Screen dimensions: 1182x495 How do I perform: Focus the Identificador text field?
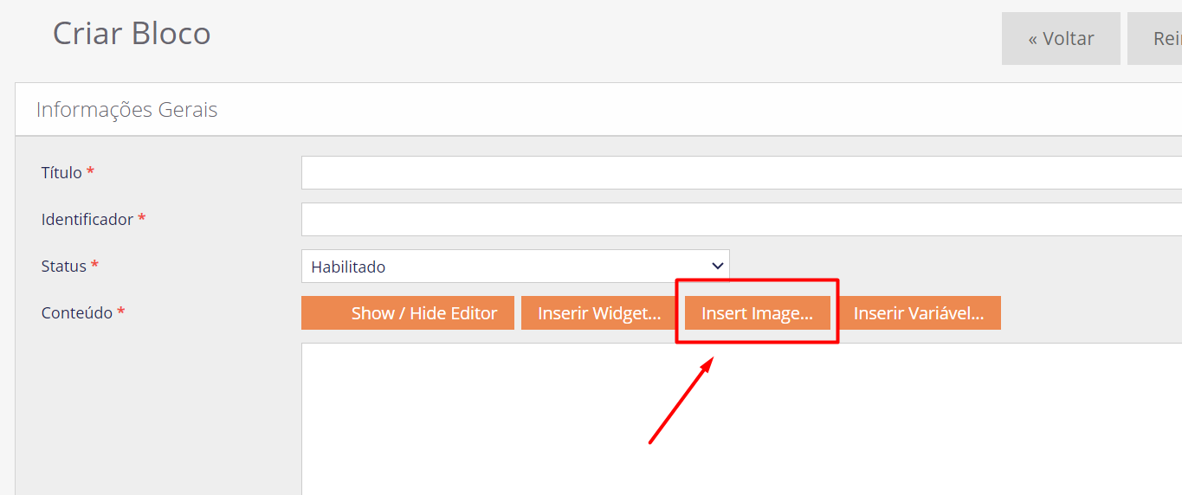pyautogui.click(x=741, y=219)
